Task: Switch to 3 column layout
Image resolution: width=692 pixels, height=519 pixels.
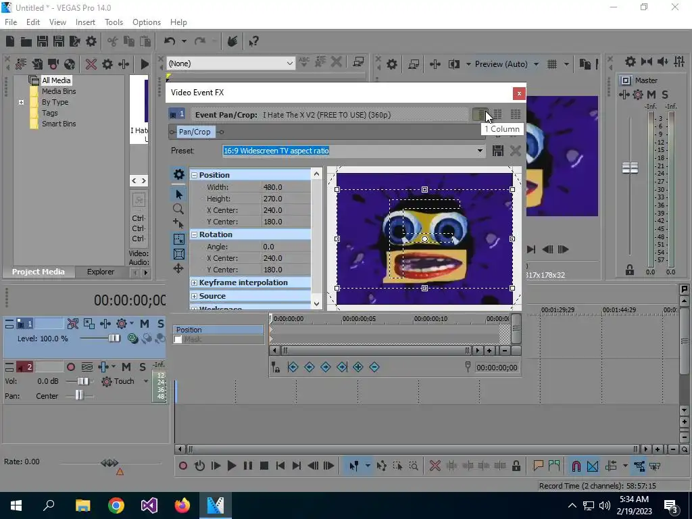Action: [x=515, y=114]
